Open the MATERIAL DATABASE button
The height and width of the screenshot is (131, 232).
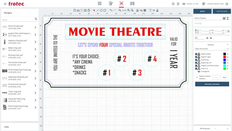212,84
